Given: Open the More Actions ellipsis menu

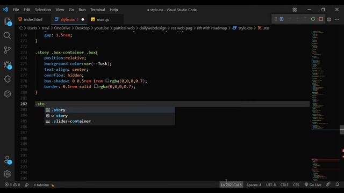Looking at the screenshot, I should click(x=337, y=19).
